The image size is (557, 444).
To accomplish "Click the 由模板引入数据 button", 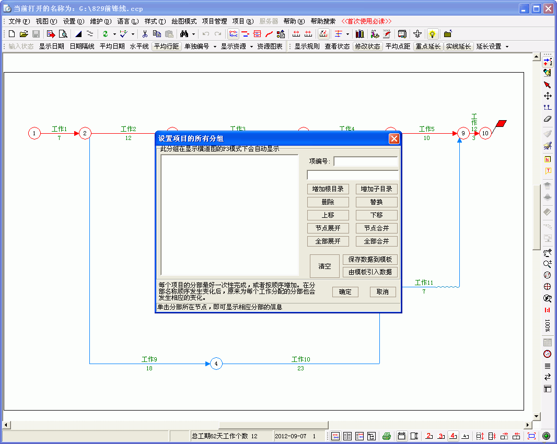I will click(370, 272).
